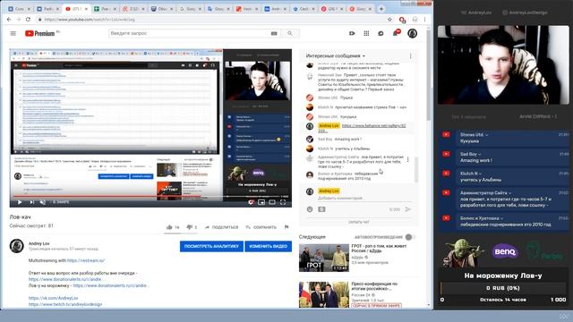Viewport: 573px width, 322px height.
Task: Switch to the green spreadsheet tab
Action: [104, 9]
